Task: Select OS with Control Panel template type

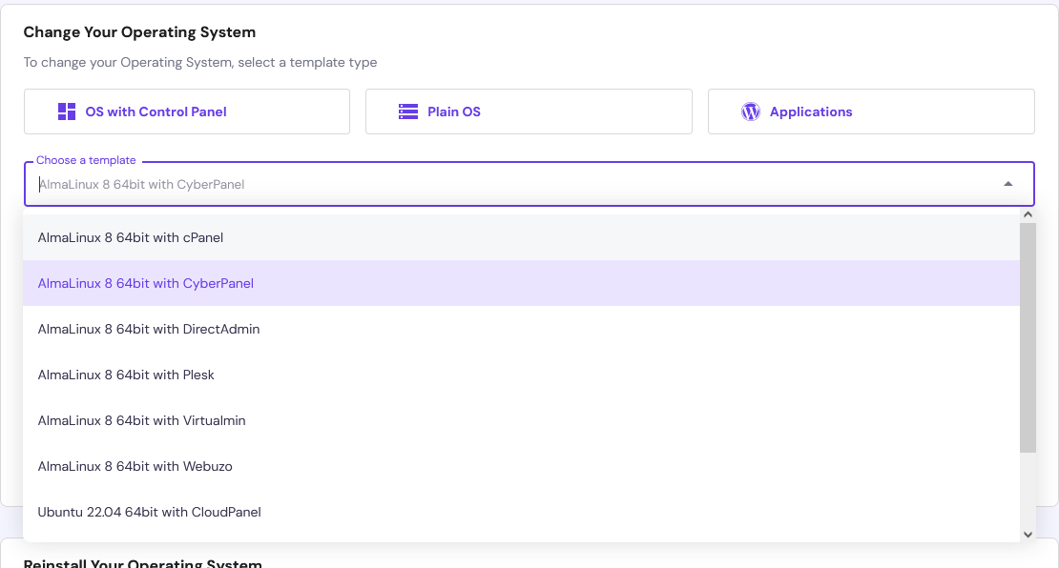Action: (x=187, y=112)
